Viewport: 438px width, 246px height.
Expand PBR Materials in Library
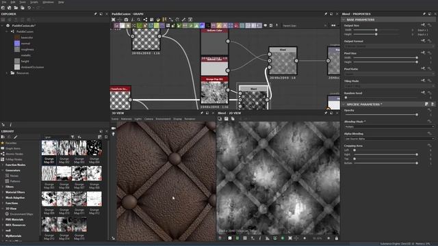(x=3, y=219)
